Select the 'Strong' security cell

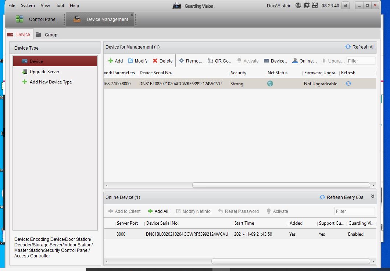coord(237,84)
